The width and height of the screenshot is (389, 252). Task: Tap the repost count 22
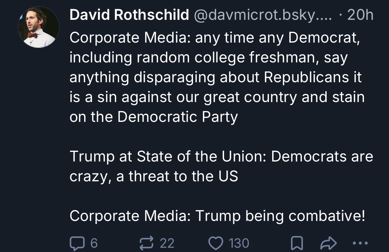click(x=167, y=243)
